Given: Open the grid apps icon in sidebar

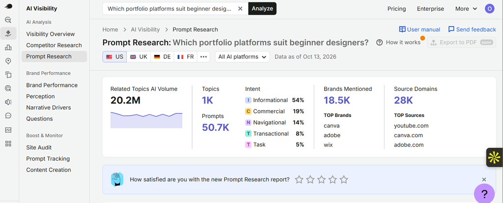Looking at the screenshot, I should (x=8, y=144).
